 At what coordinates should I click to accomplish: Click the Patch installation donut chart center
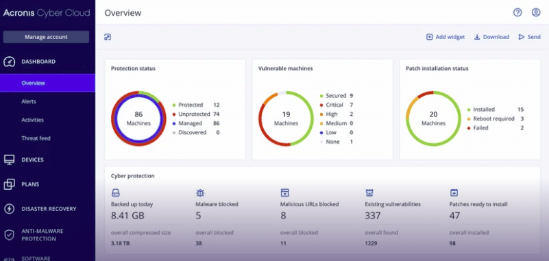point(433,119)
